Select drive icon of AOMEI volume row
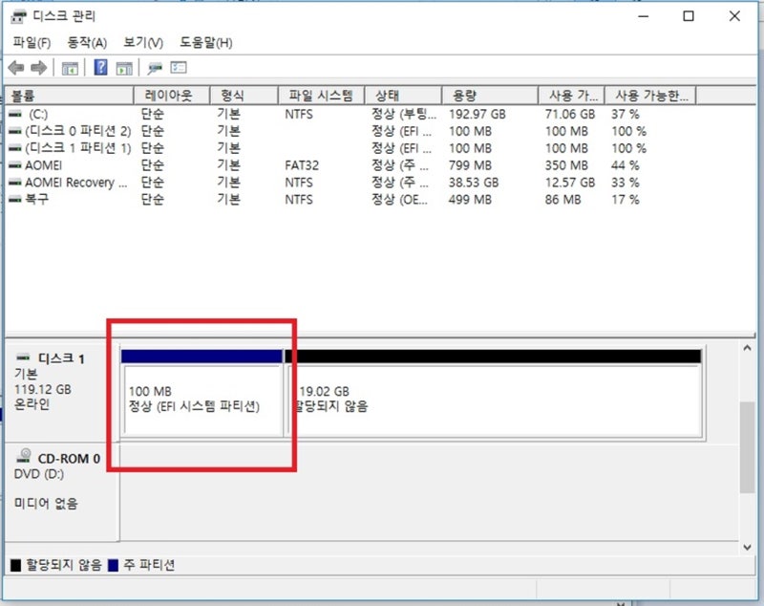764x606 pixels. pos(15,165)
